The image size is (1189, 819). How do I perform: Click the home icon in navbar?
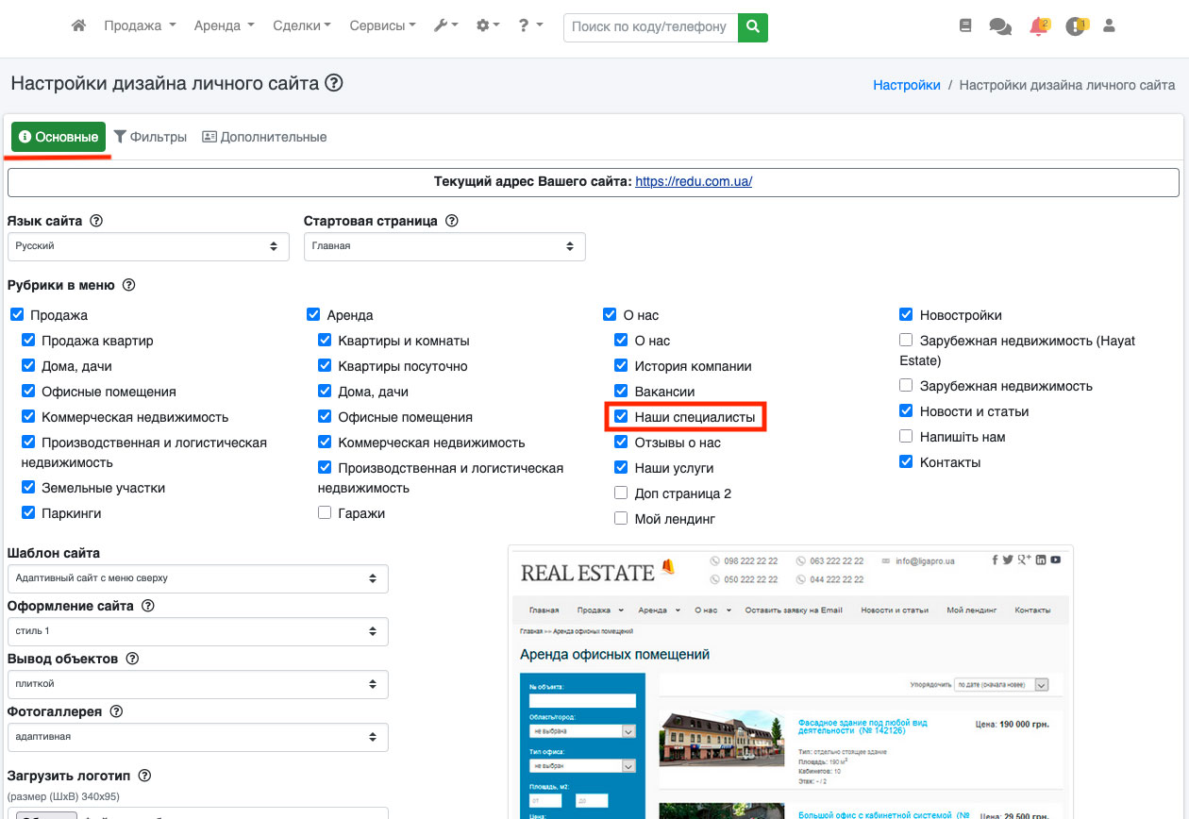(79, 26)
